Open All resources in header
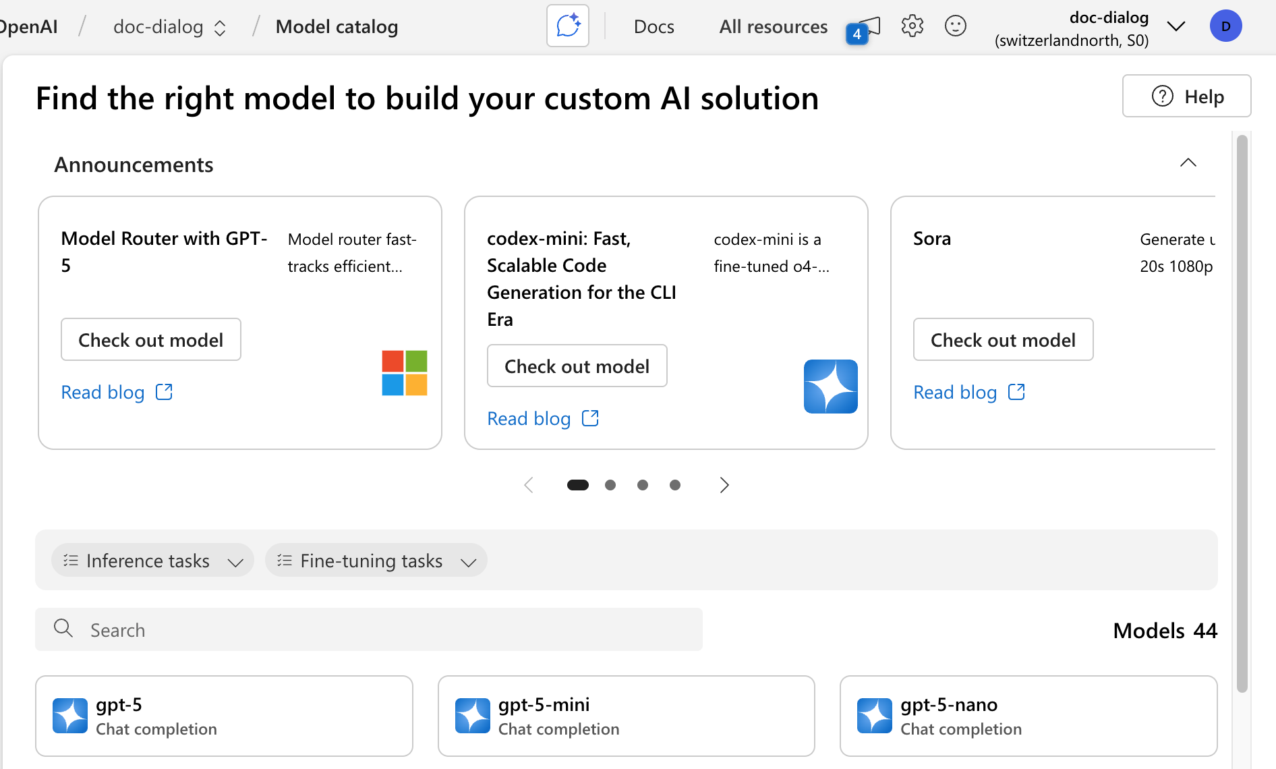Screen dimensions: 1276x769 point(773,27)
